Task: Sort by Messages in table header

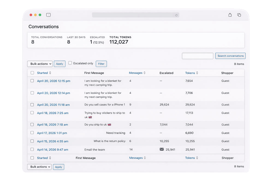Action: pyautogui.click(x=136, y=73)
